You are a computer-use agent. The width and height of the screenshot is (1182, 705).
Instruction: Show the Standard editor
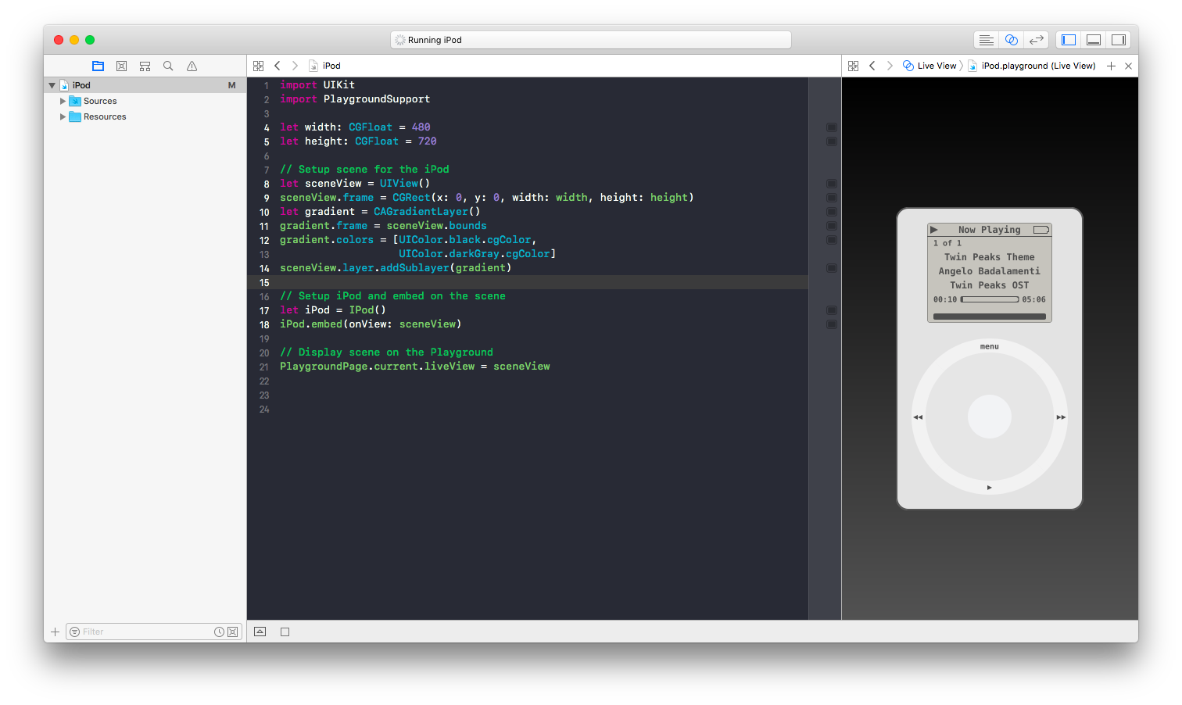[987, 40]
